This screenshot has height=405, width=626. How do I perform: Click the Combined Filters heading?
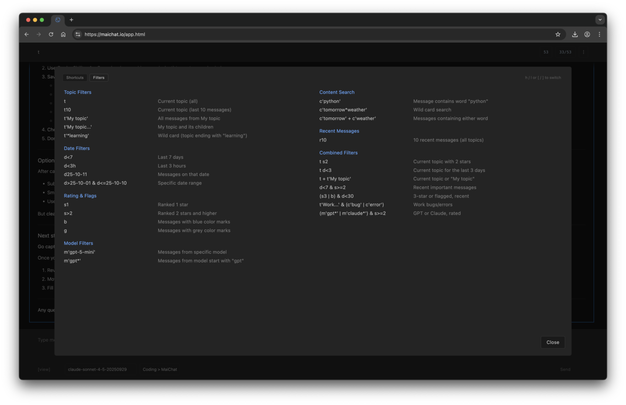338,153
